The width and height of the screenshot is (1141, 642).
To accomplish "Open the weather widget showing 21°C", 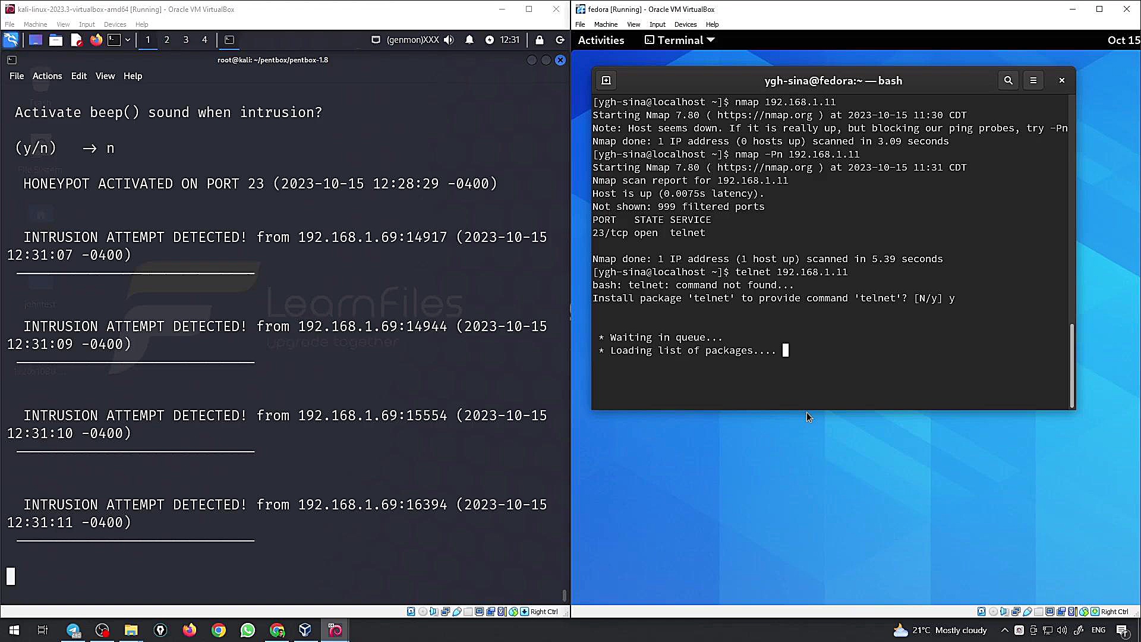I will [941, 630].
